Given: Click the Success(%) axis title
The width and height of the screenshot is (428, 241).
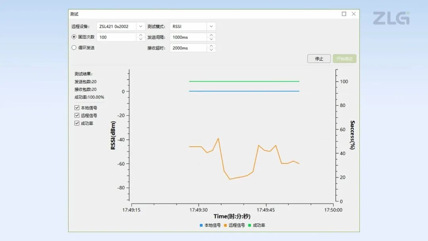Looking at the screenshot, I should pyautogui.click(x=352, y=135).
